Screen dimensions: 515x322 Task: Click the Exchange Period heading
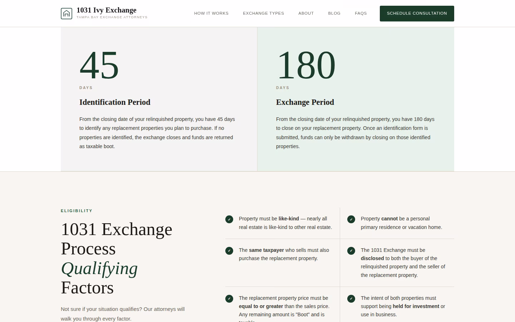305,102
